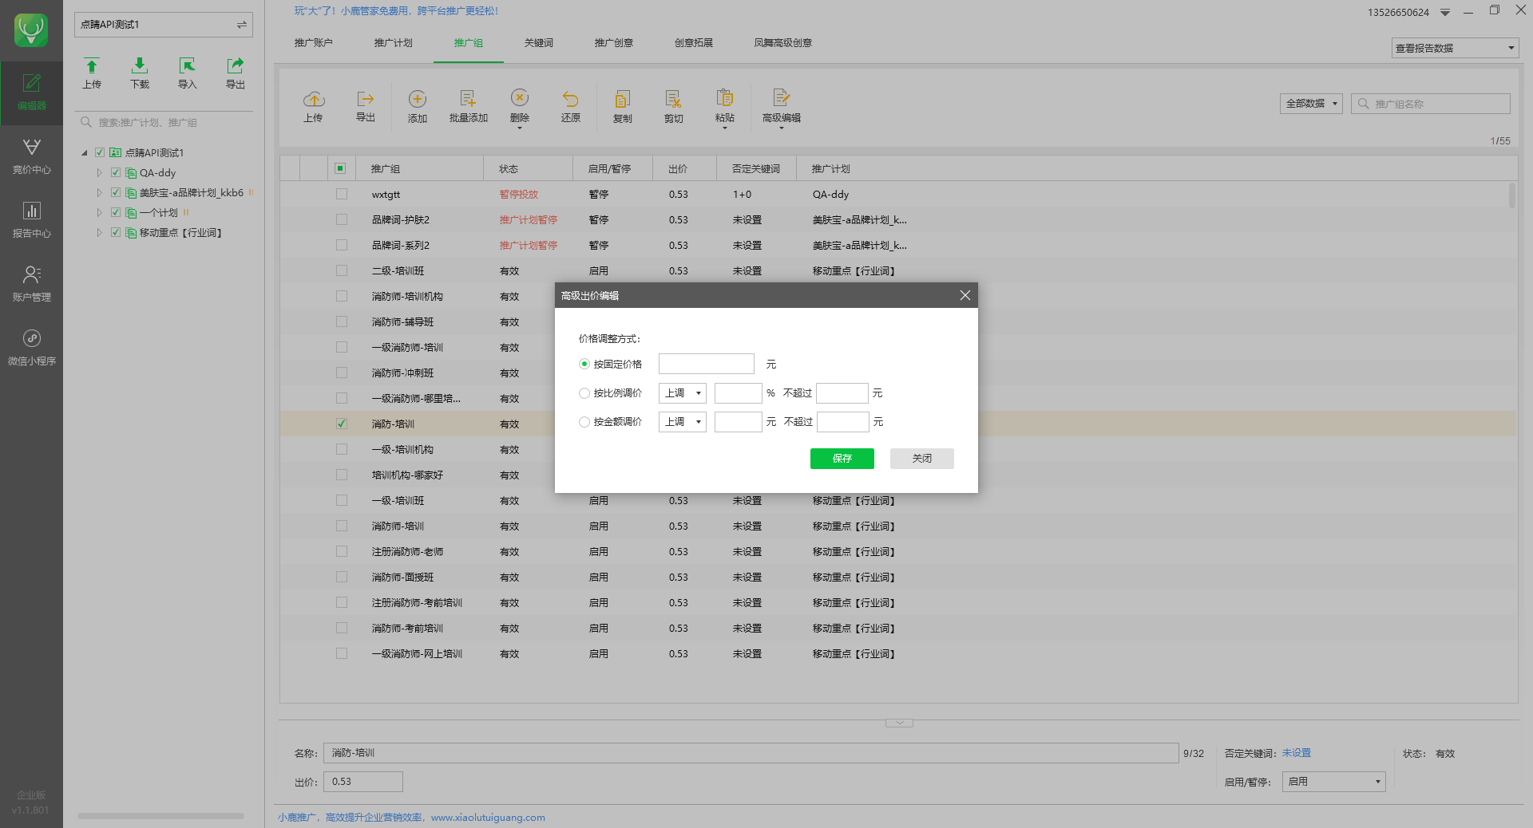The width and height of the screenshot is (1533, 828).
Task: Click the left panel 上传 icon
Action: pos(92,65)
